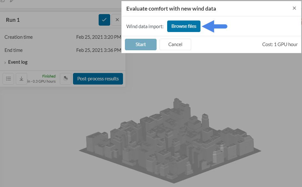302x187 pixels.
Task: Select the End time row
Action: (x=14, y=50)
